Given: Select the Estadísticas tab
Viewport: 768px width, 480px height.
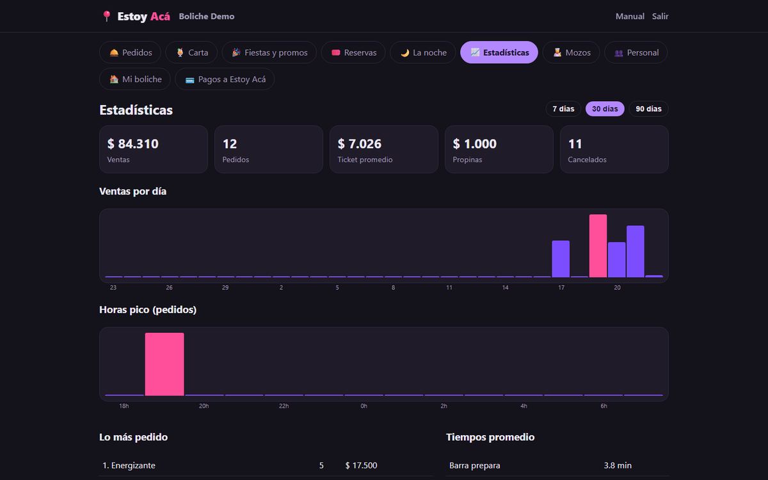Looking at the screenshot, I should point(499,52).
